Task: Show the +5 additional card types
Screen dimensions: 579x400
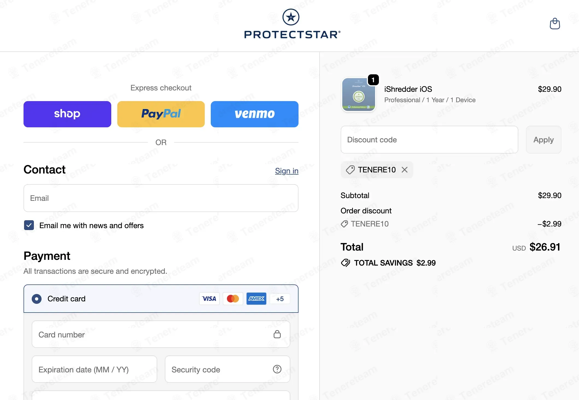Action: (280, 299)
